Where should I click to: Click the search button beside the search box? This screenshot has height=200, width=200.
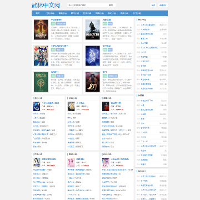click(111, 5)
